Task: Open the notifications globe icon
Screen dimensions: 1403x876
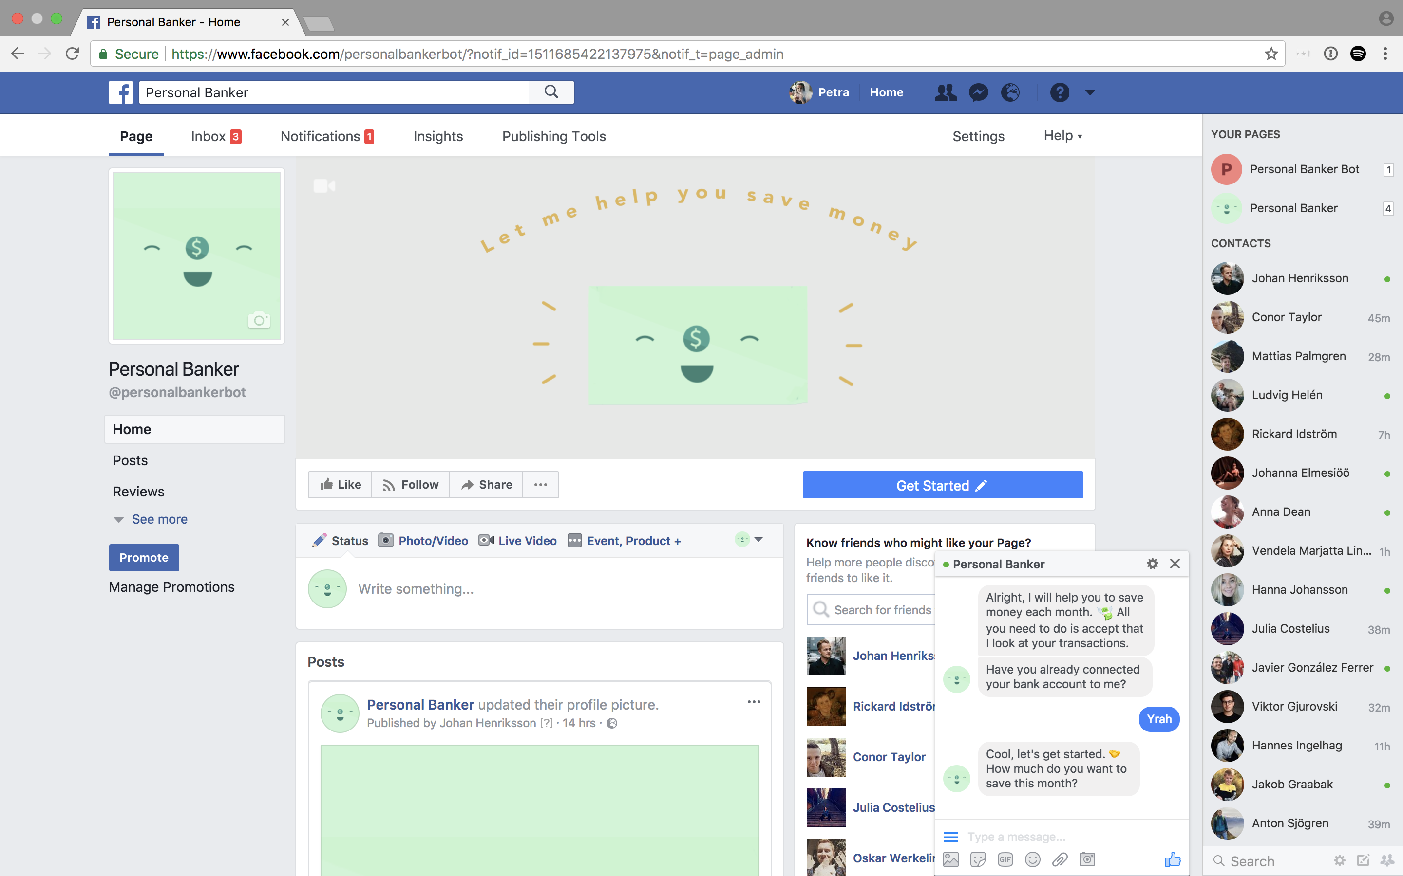Action: click(1010, 92)
